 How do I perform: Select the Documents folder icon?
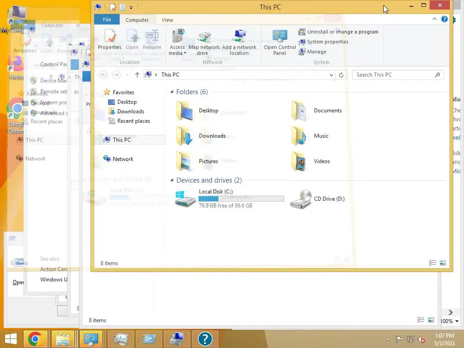tap(299, 111)
